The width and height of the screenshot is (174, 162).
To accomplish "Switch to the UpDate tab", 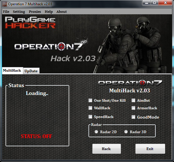I will [x=31, y=71].
